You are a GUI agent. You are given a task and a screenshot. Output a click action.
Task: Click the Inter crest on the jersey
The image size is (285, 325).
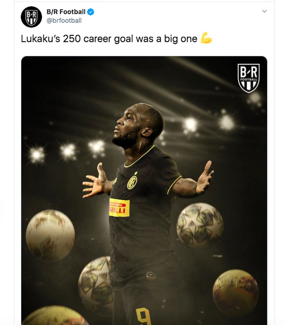[132, 182]
